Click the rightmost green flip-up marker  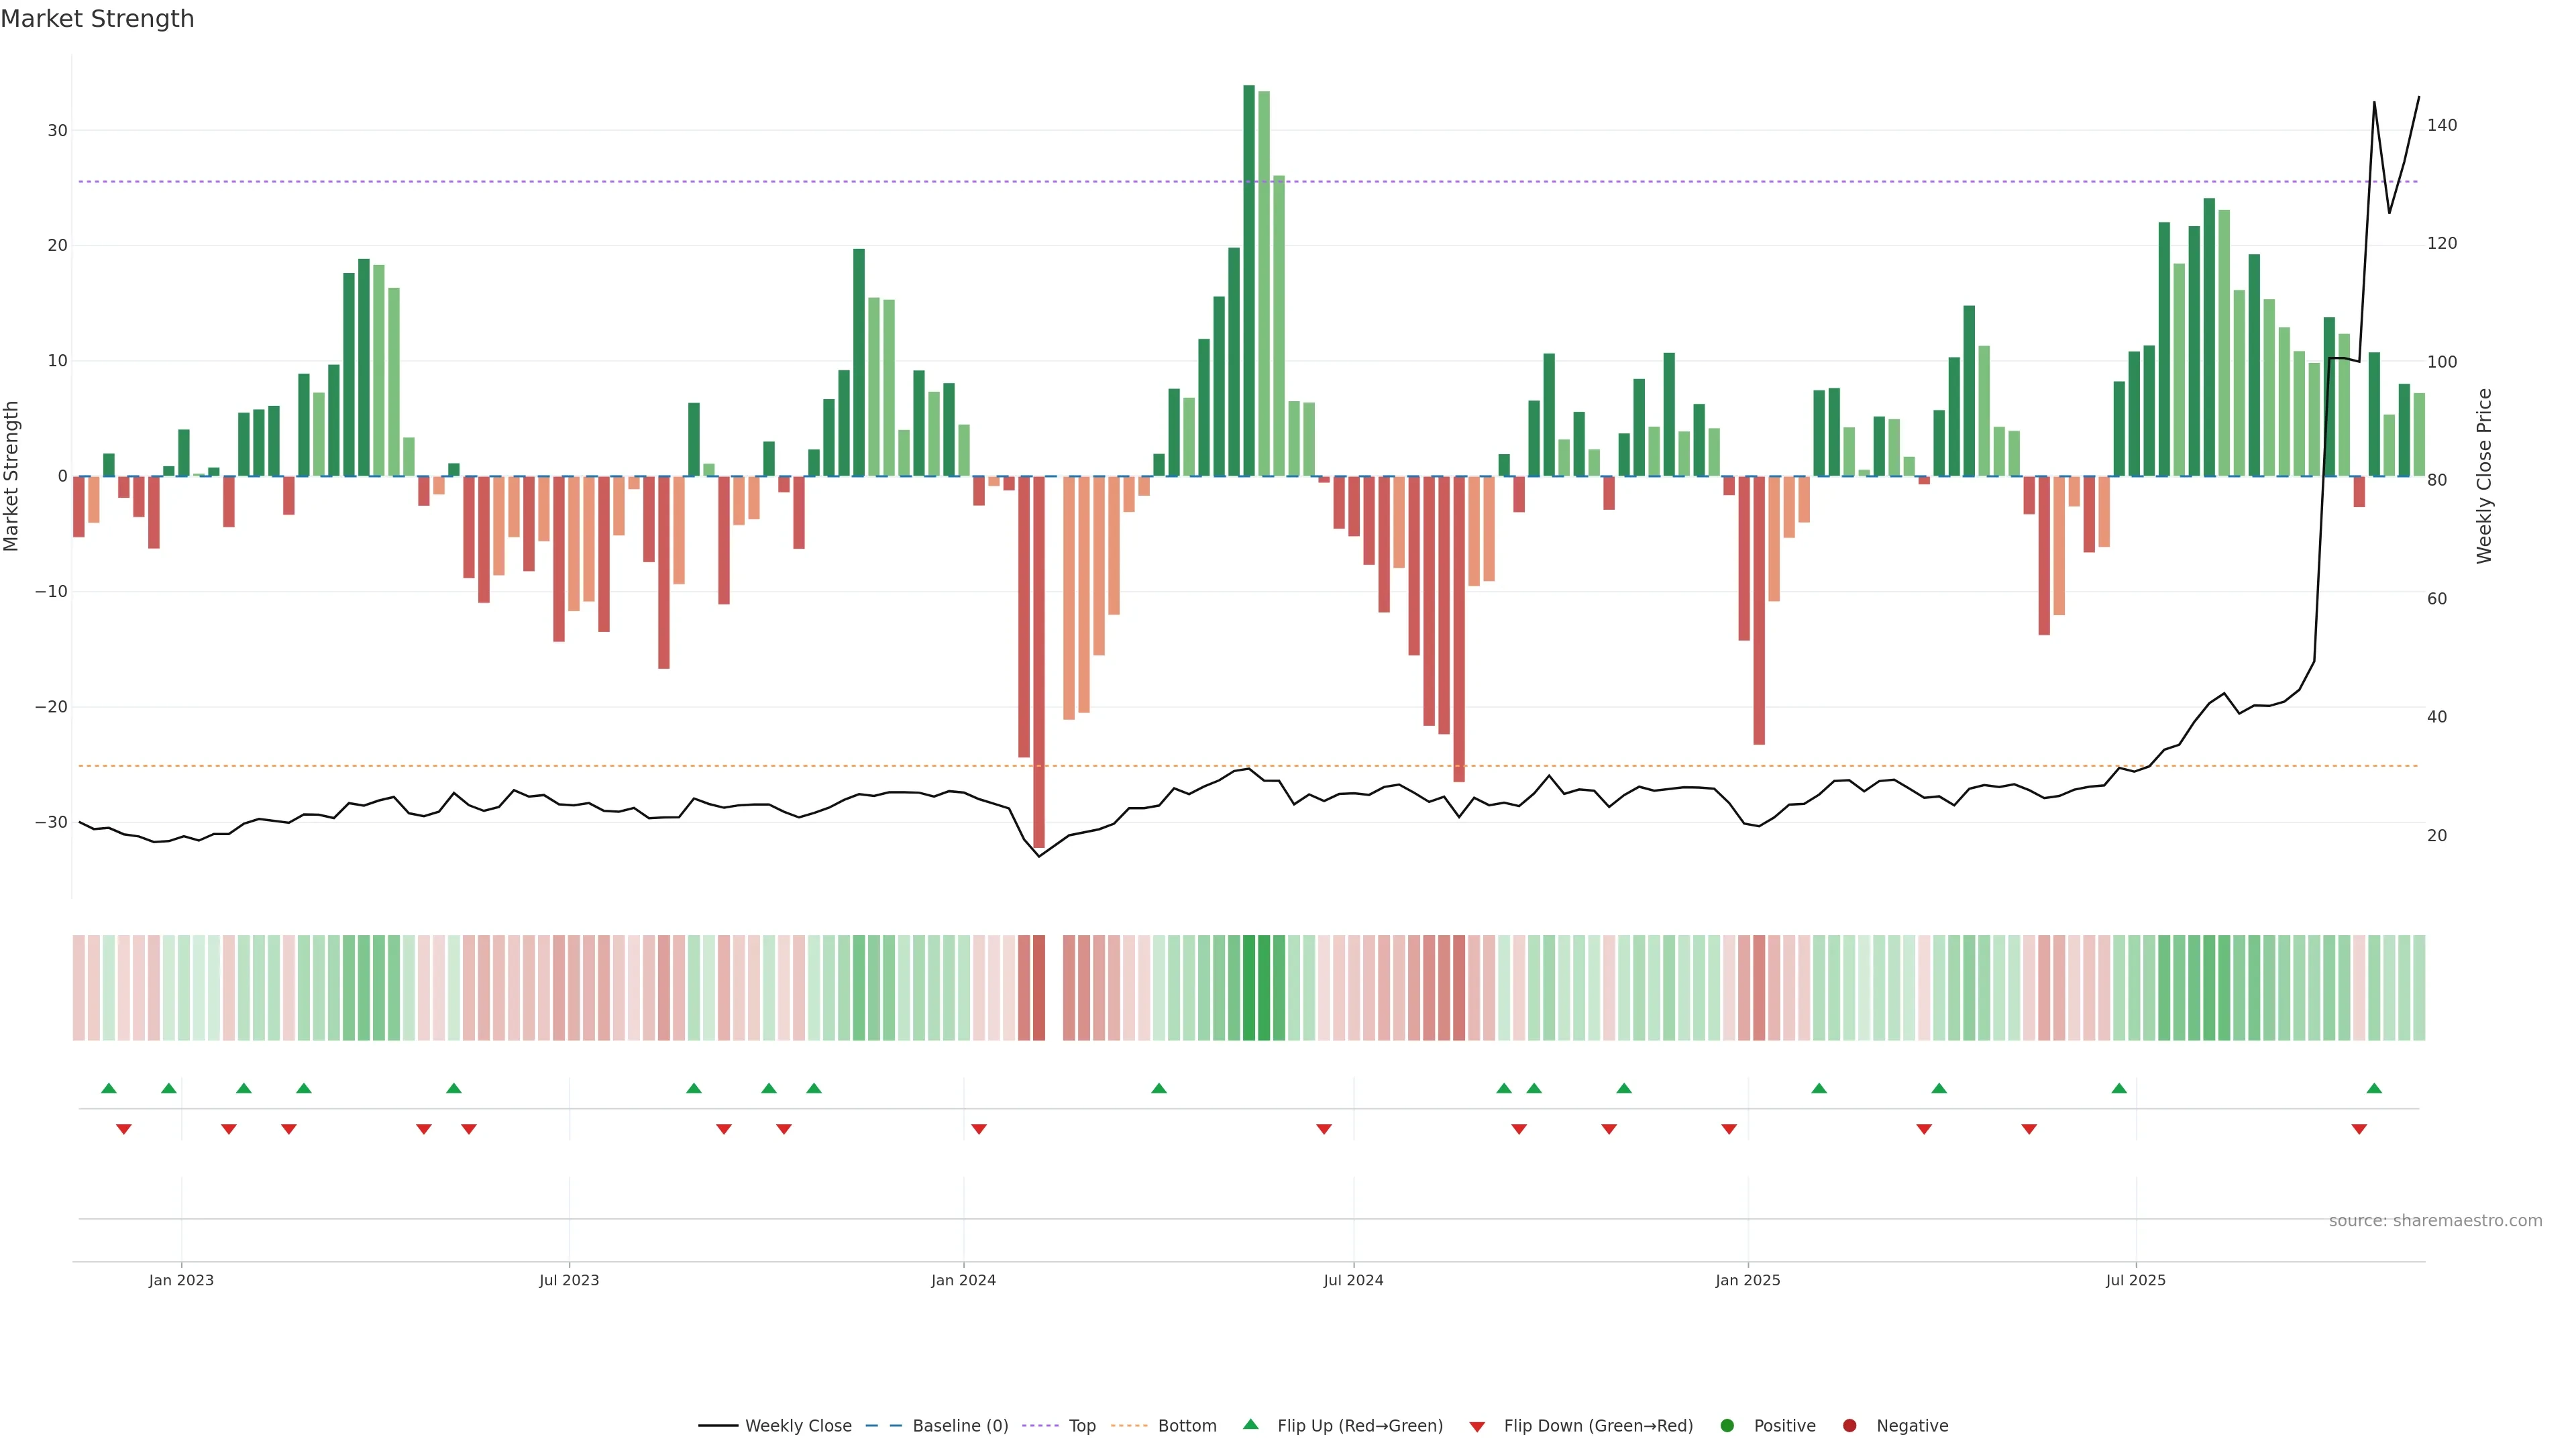coord(2374,1088)
